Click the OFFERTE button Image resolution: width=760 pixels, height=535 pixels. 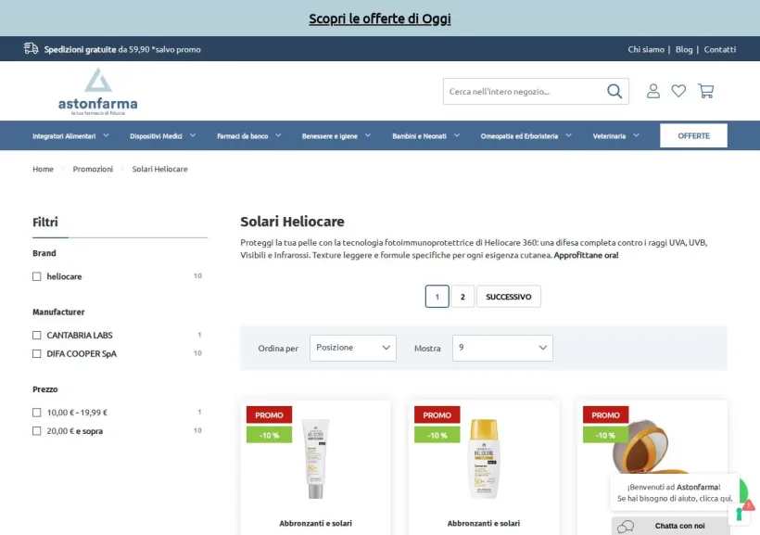(693, 135)
